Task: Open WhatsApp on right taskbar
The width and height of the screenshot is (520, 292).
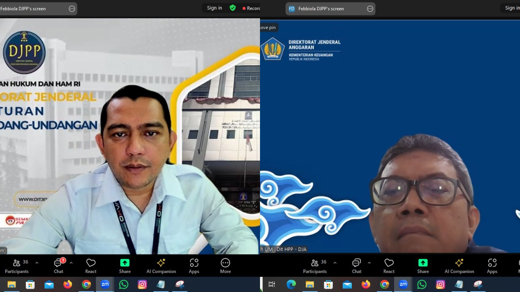Action: click(422, 284)
